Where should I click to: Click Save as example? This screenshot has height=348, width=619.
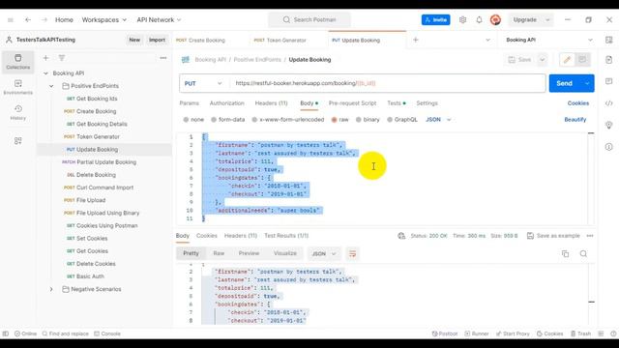click(554, 236)
